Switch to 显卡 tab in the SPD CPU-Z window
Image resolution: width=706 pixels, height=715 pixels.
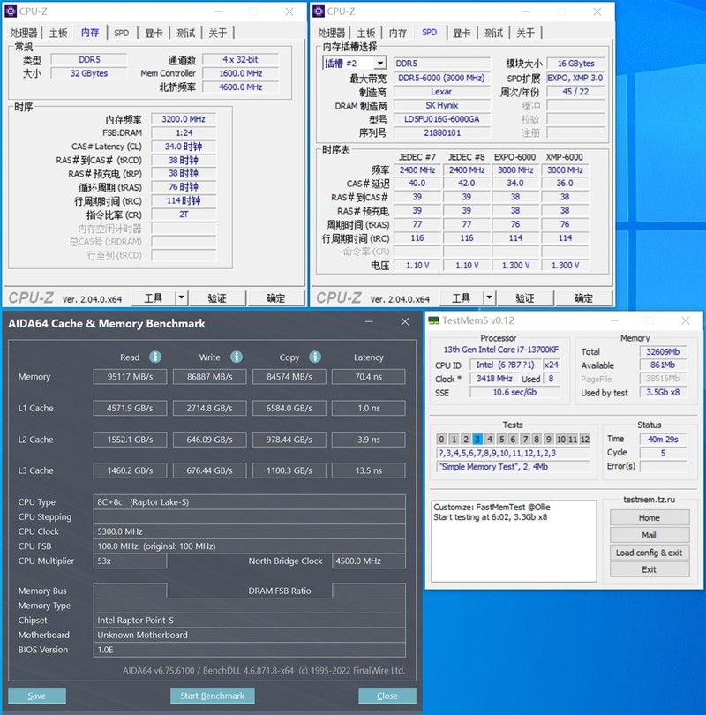point(462,33)
